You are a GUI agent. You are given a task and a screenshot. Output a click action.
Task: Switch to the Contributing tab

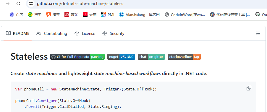[x=52, y=33]
